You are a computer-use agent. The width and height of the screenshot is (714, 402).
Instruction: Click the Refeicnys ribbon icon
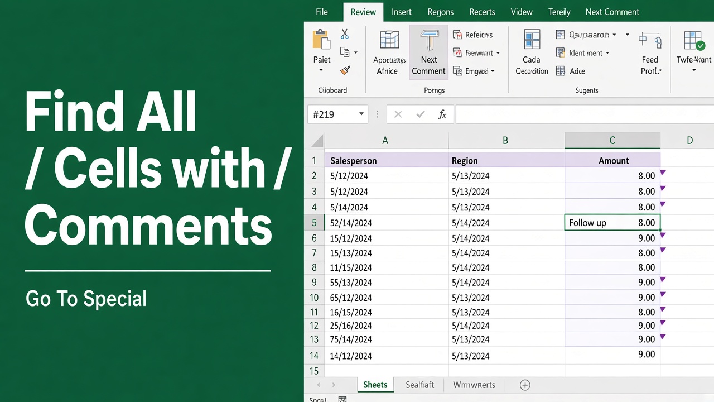coord(457,35)
